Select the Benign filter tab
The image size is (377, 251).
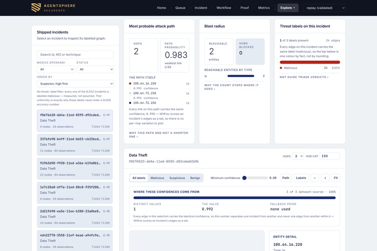click(195, 178)
